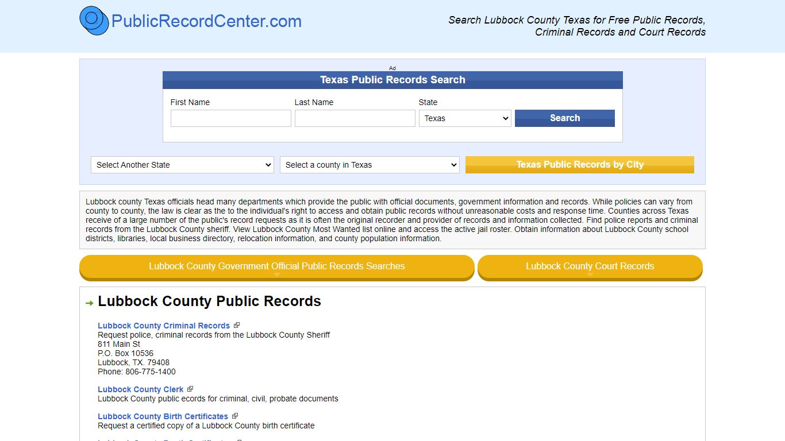Select the public ecords for criminal, civil text

coord(218,399)
